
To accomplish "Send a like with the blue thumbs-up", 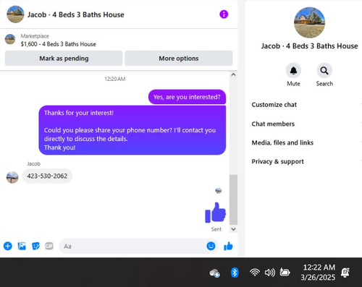I will [228, 246].
